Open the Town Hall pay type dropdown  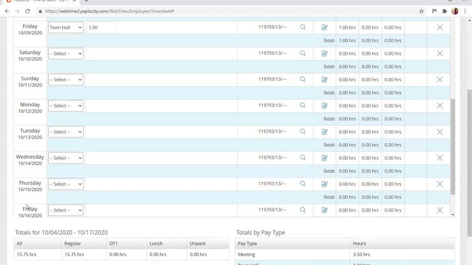click(66, 27)
